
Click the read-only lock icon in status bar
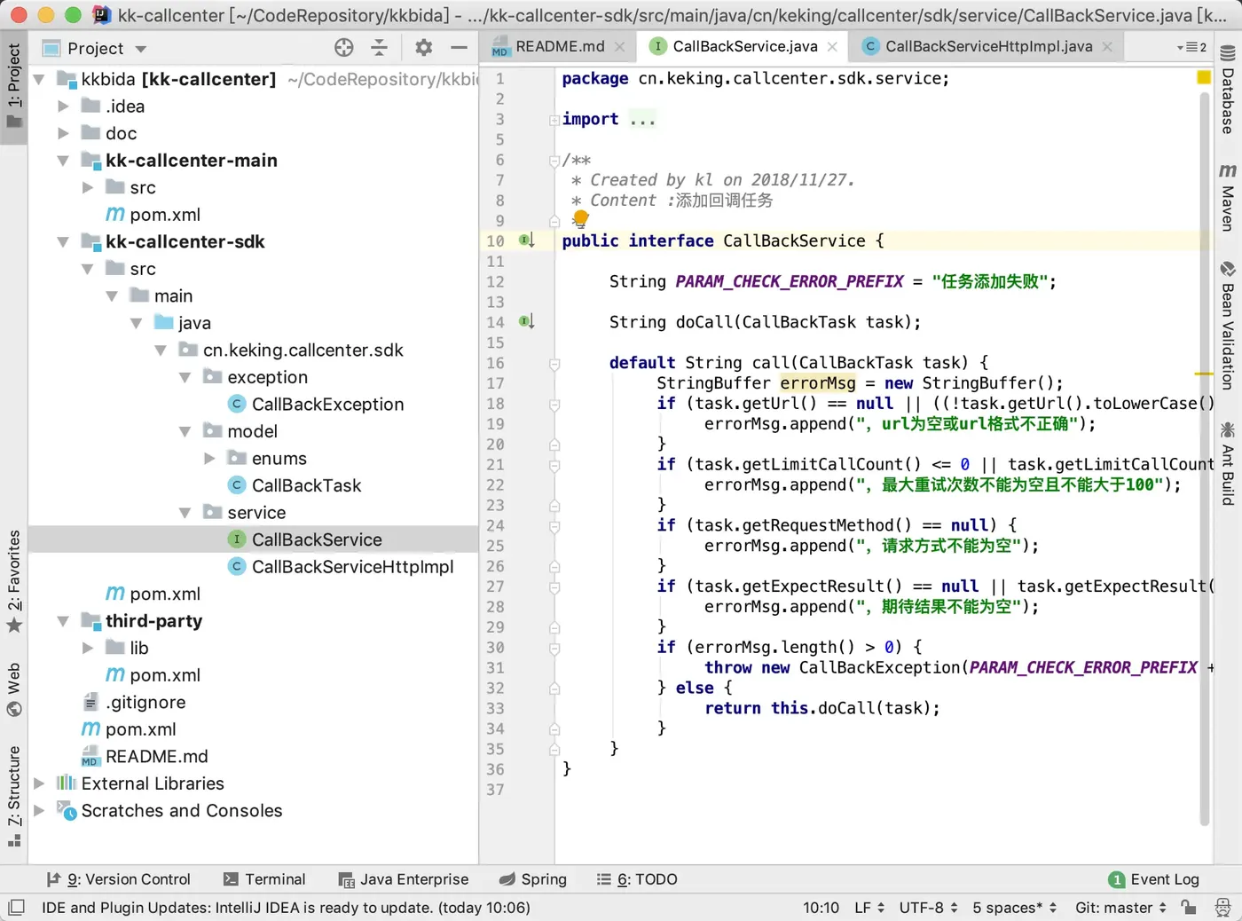point(1189,907)
